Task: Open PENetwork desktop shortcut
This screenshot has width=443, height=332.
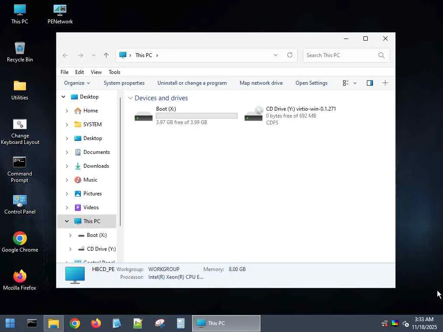Action: click(x=60, y=14)
